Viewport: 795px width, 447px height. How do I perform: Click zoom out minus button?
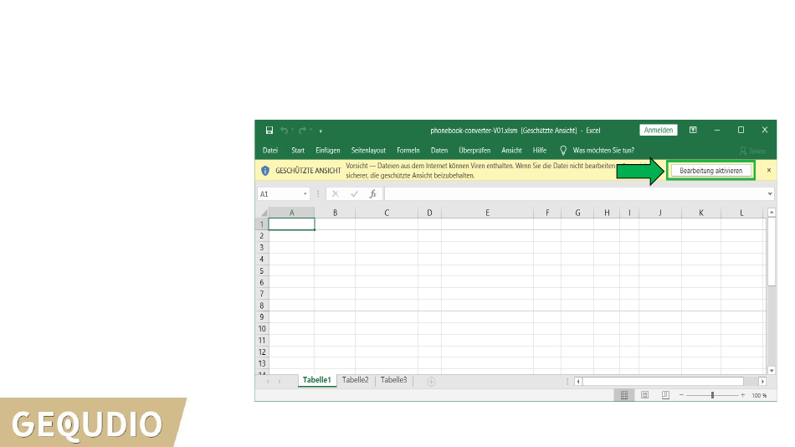pos(681,395)
